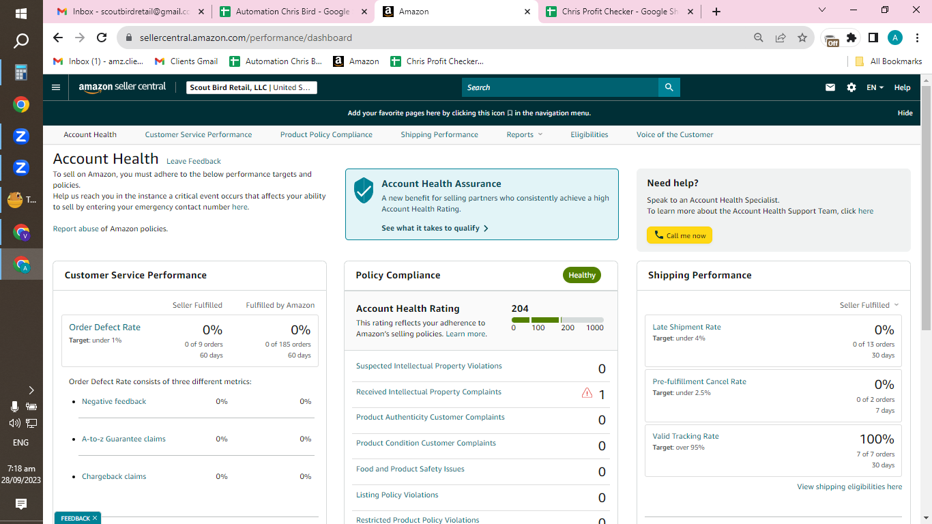Open the Windows taskbar search icon
932x524 pixels.
pos(21,42)
